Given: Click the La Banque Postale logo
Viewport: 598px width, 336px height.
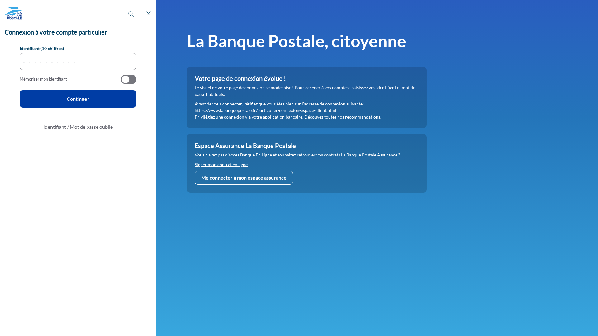Looking at the screenshot, I should 13,14.
